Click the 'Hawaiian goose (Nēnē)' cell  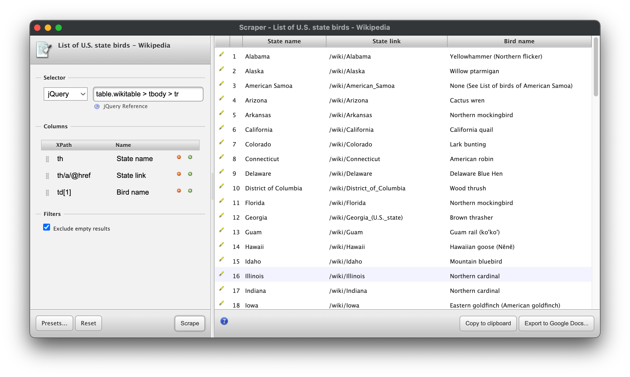coord(482,247)
